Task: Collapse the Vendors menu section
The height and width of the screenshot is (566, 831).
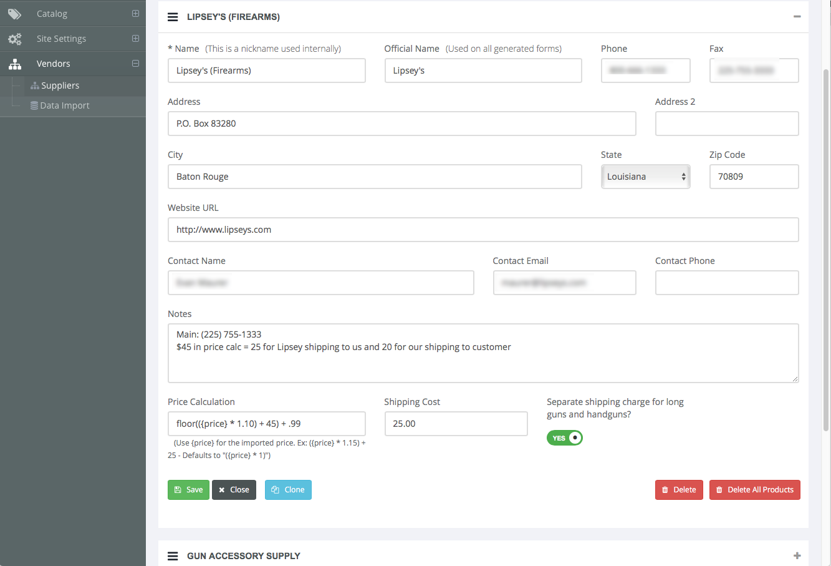Action: click(x=135, y=64)
